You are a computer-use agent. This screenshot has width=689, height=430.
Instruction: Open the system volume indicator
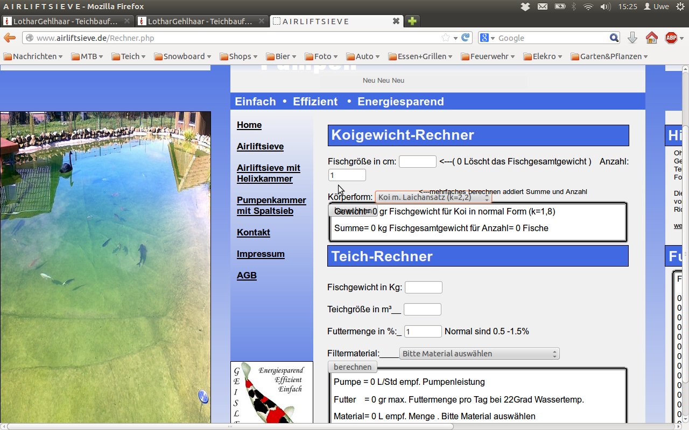point(605,6)
